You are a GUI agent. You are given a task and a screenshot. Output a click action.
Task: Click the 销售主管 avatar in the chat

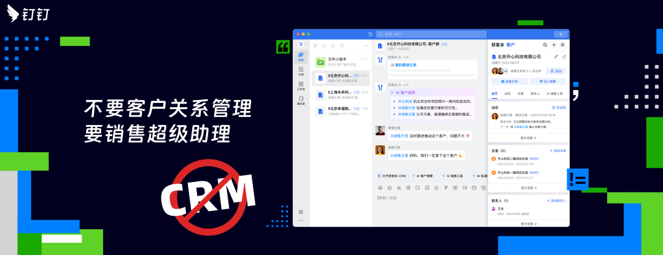click(x=380, y=131)
